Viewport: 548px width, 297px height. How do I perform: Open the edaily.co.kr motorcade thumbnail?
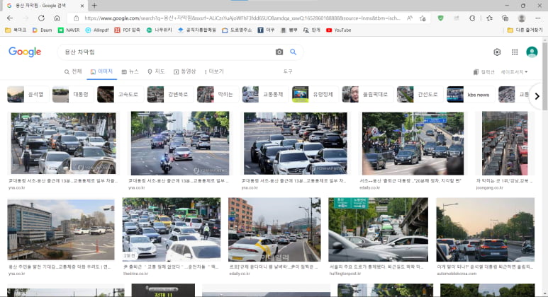[x=413, y=144]
